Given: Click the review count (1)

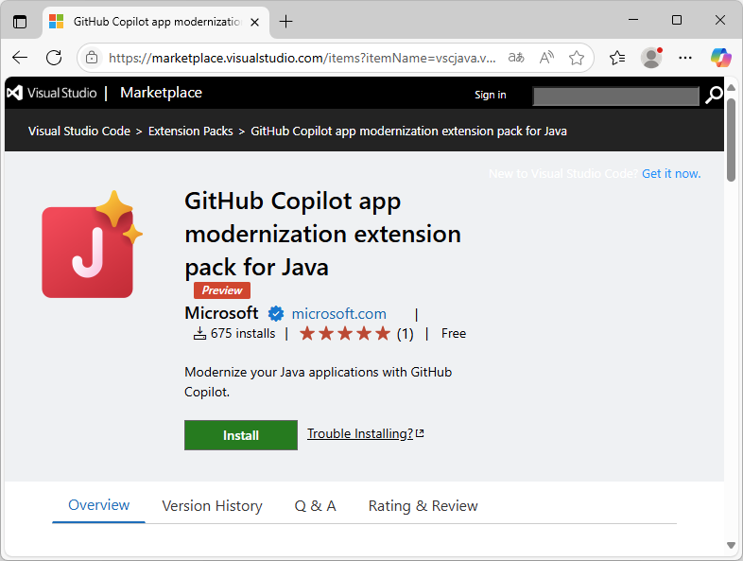Looking at the screenshot, I should 406,334.
